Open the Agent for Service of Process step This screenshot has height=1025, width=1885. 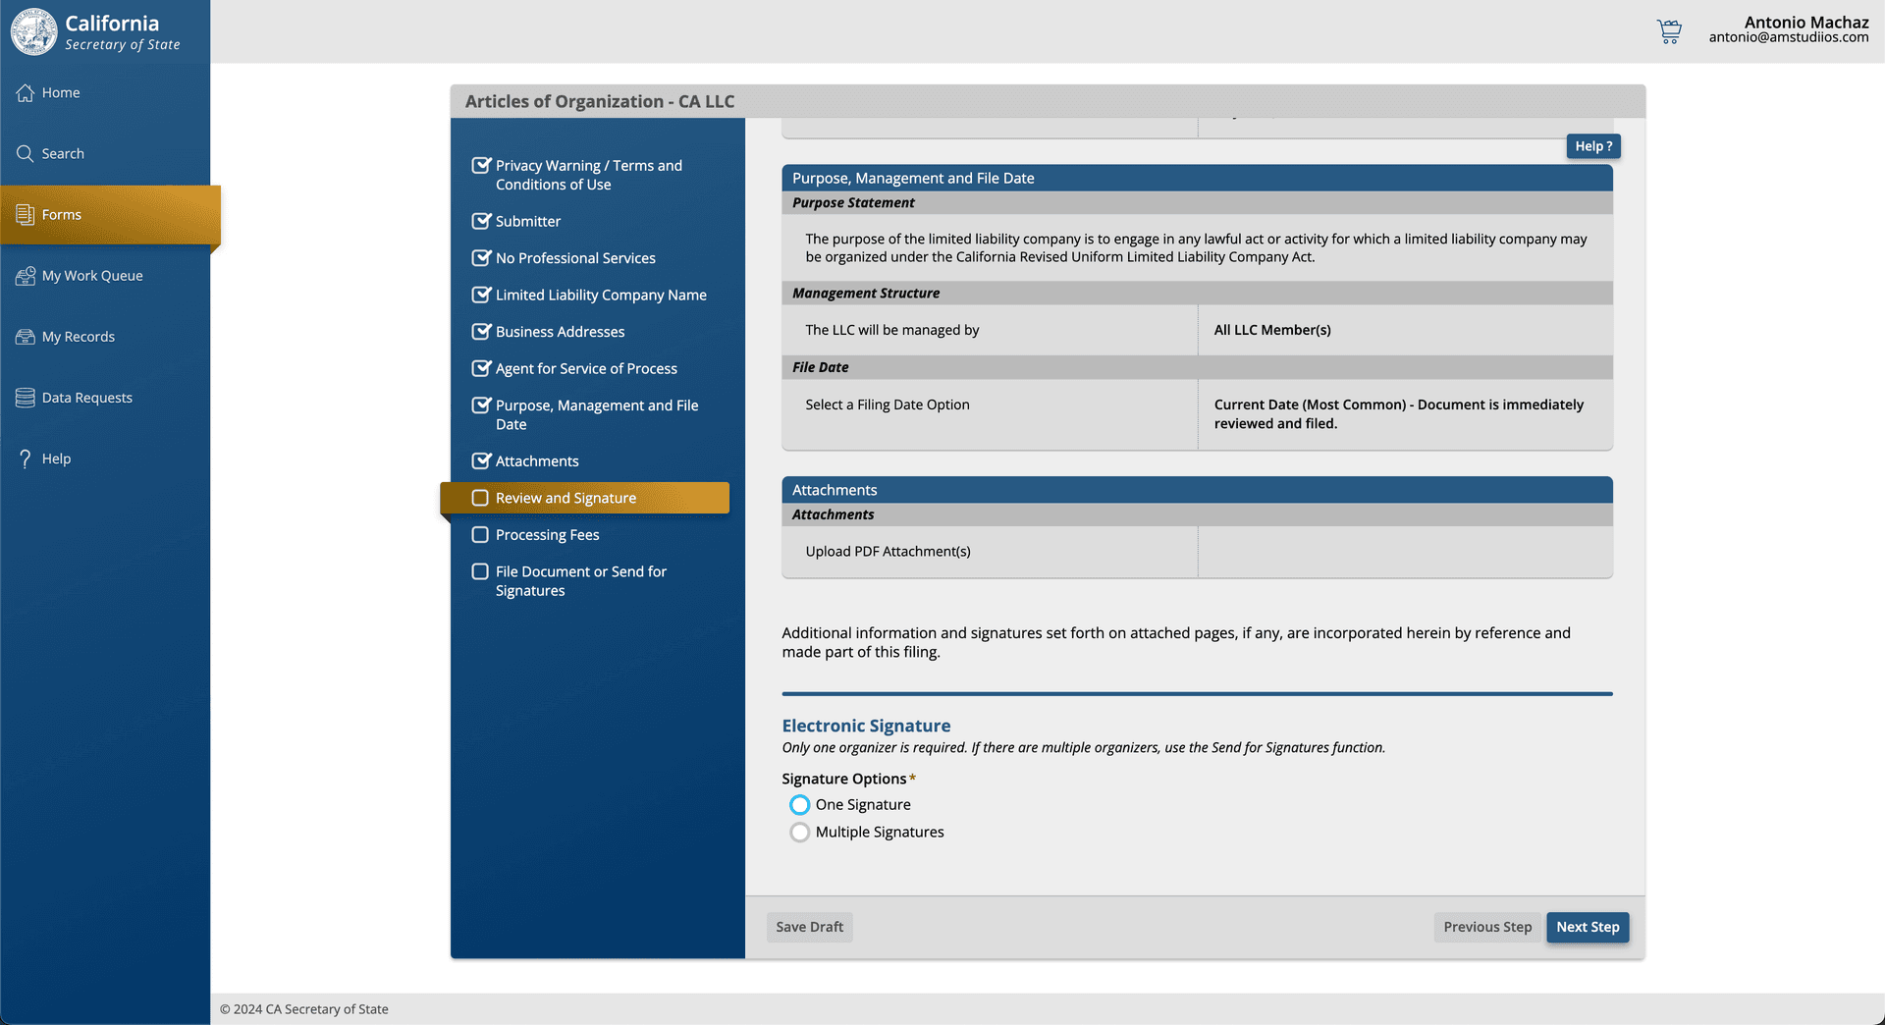(586, 369)
